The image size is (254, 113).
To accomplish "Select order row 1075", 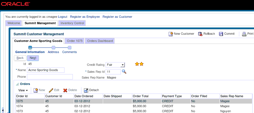I will [x=134, y=101].
